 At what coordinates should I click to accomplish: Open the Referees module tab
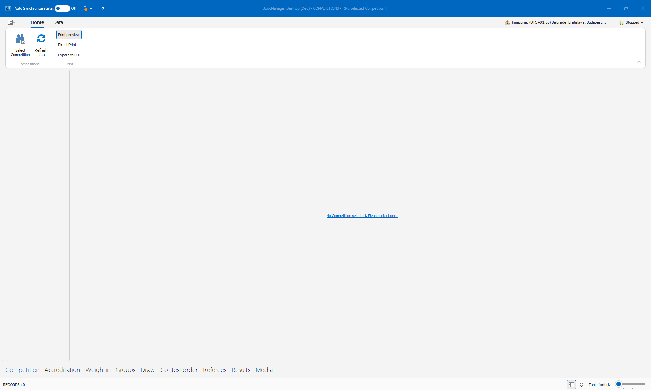(215, 370)
